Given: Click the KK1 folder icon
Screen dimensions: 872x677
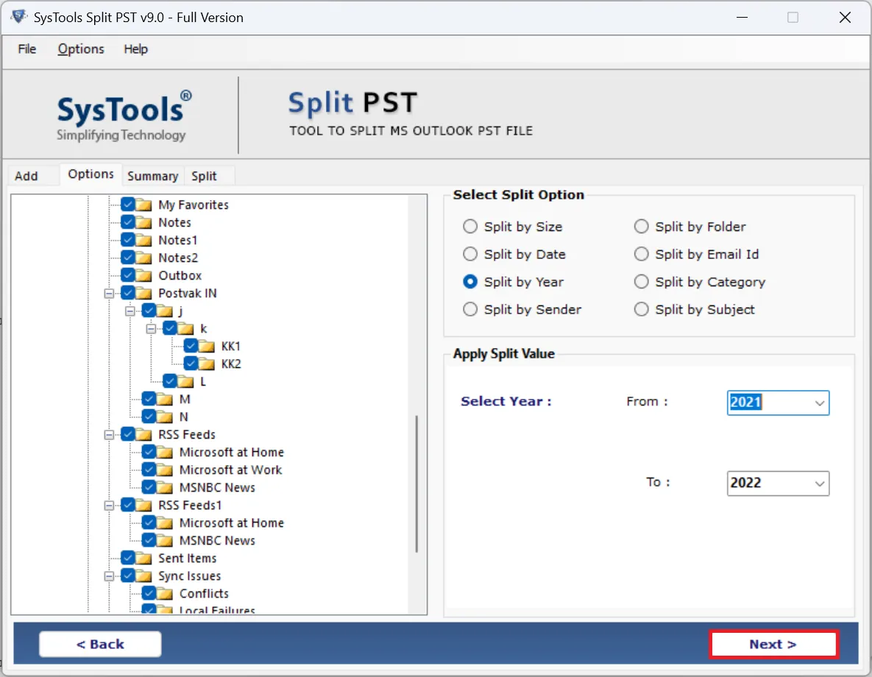Looking at the screenshot, I should tap(207, 346).
